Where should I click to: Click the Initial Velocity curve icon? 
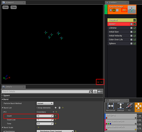pos(135,36)
